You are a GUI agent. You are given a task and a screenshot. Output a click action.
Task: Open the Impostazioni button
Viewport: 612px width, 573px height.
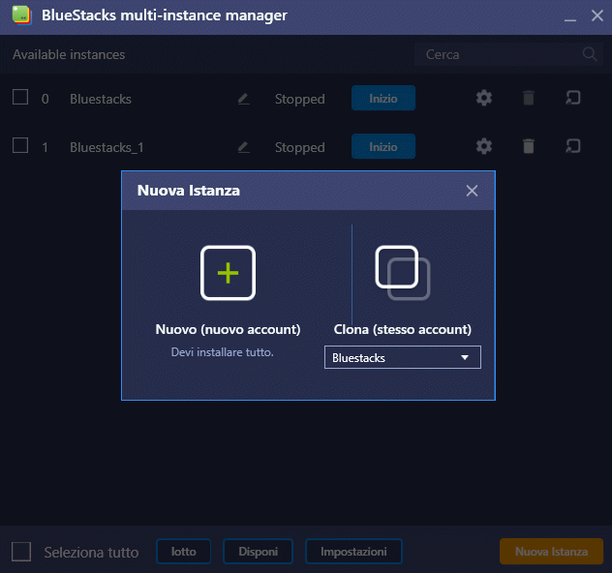click(353, 552)
